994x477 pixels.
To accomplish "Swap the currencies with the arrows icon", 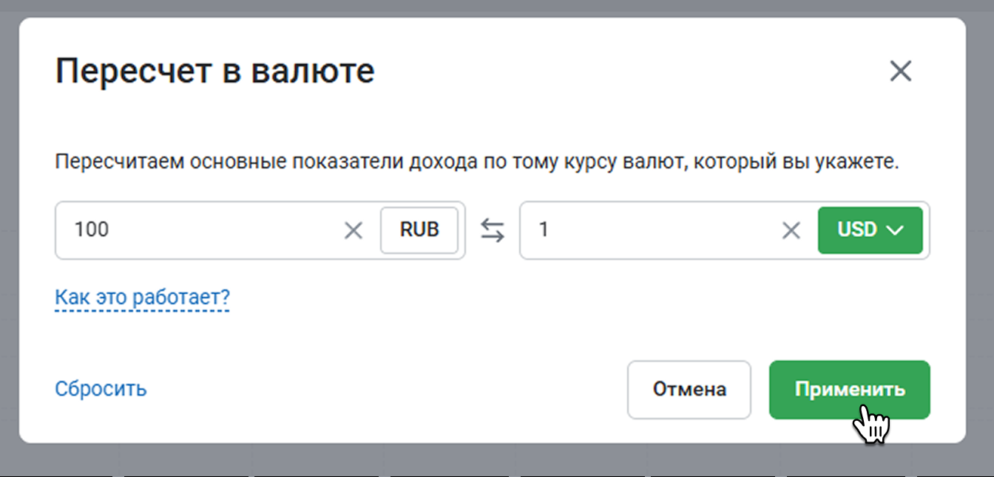I will pyautogui.click(x=493, y=230).
